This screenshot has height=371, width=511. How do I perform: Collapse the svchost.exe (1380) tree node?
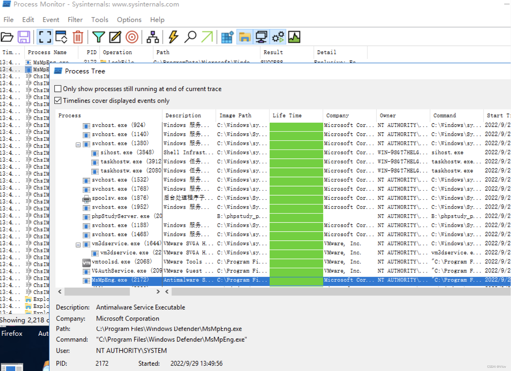pyautogui.click(x=78, y=145)
